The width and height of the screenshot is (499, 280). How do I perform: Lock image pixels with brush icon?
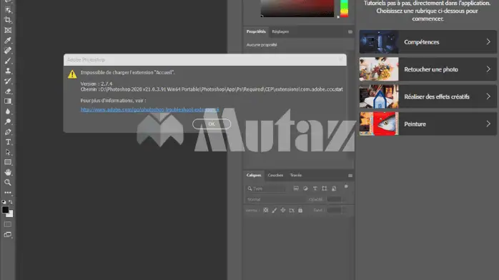pos(275,210)
